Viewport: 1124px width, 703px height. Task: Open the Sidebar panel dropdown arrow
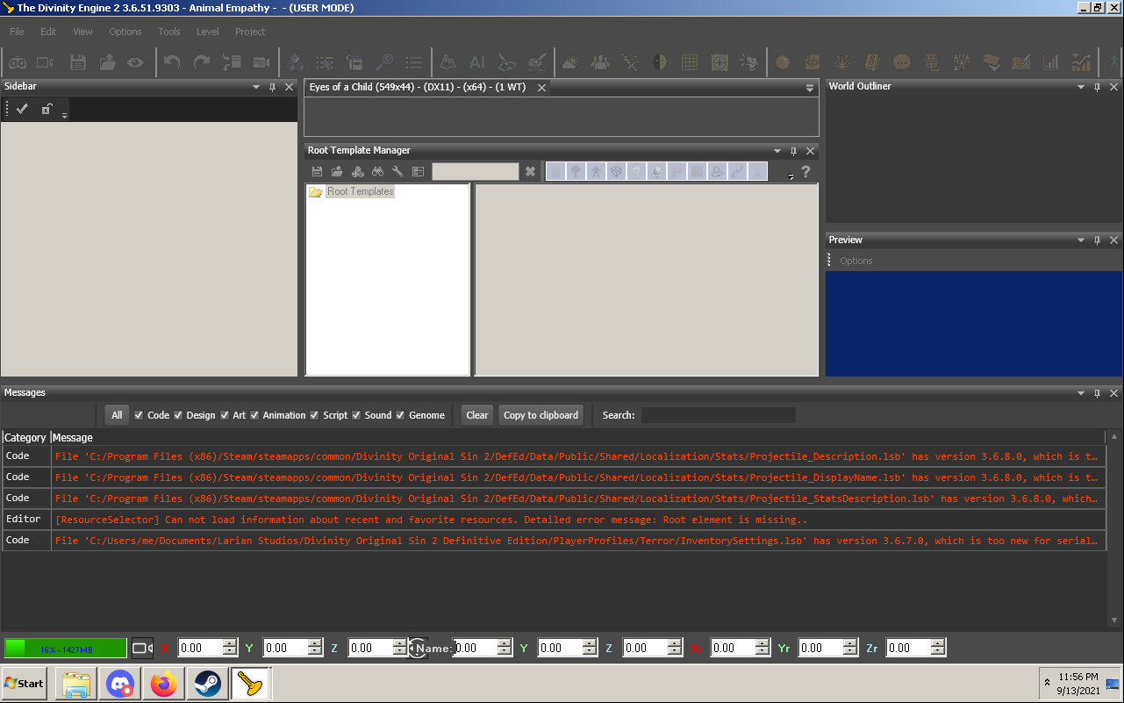point(256,87)
